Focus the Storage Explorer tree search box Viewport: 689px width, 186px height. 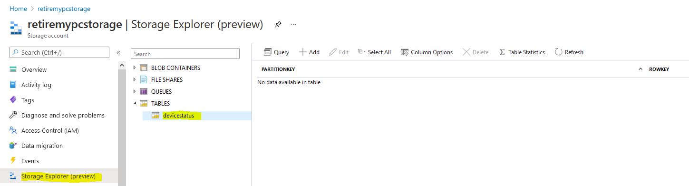[185, 54]
